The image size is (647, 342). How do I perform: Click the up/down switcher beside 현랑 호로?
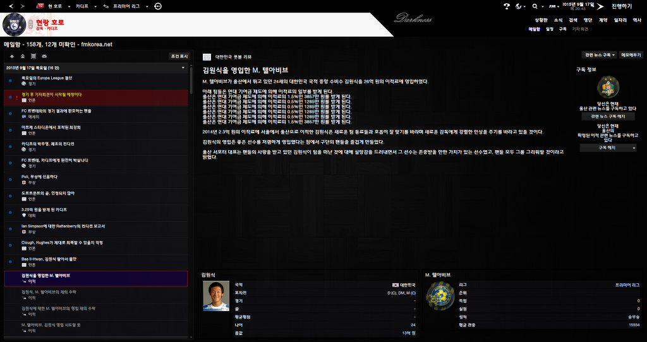(x=30, y=25)
